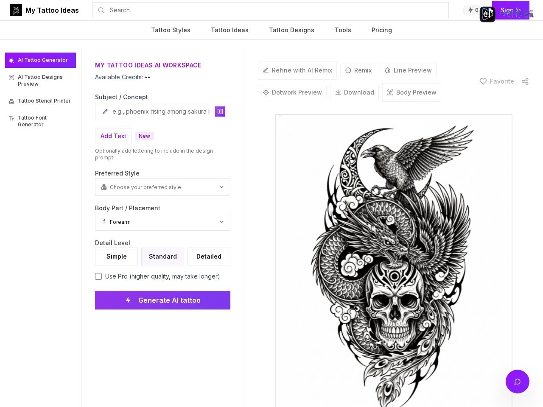Click the Body Preview scan icon
This screenshot has height=407, width=543.
coord(390,92)
